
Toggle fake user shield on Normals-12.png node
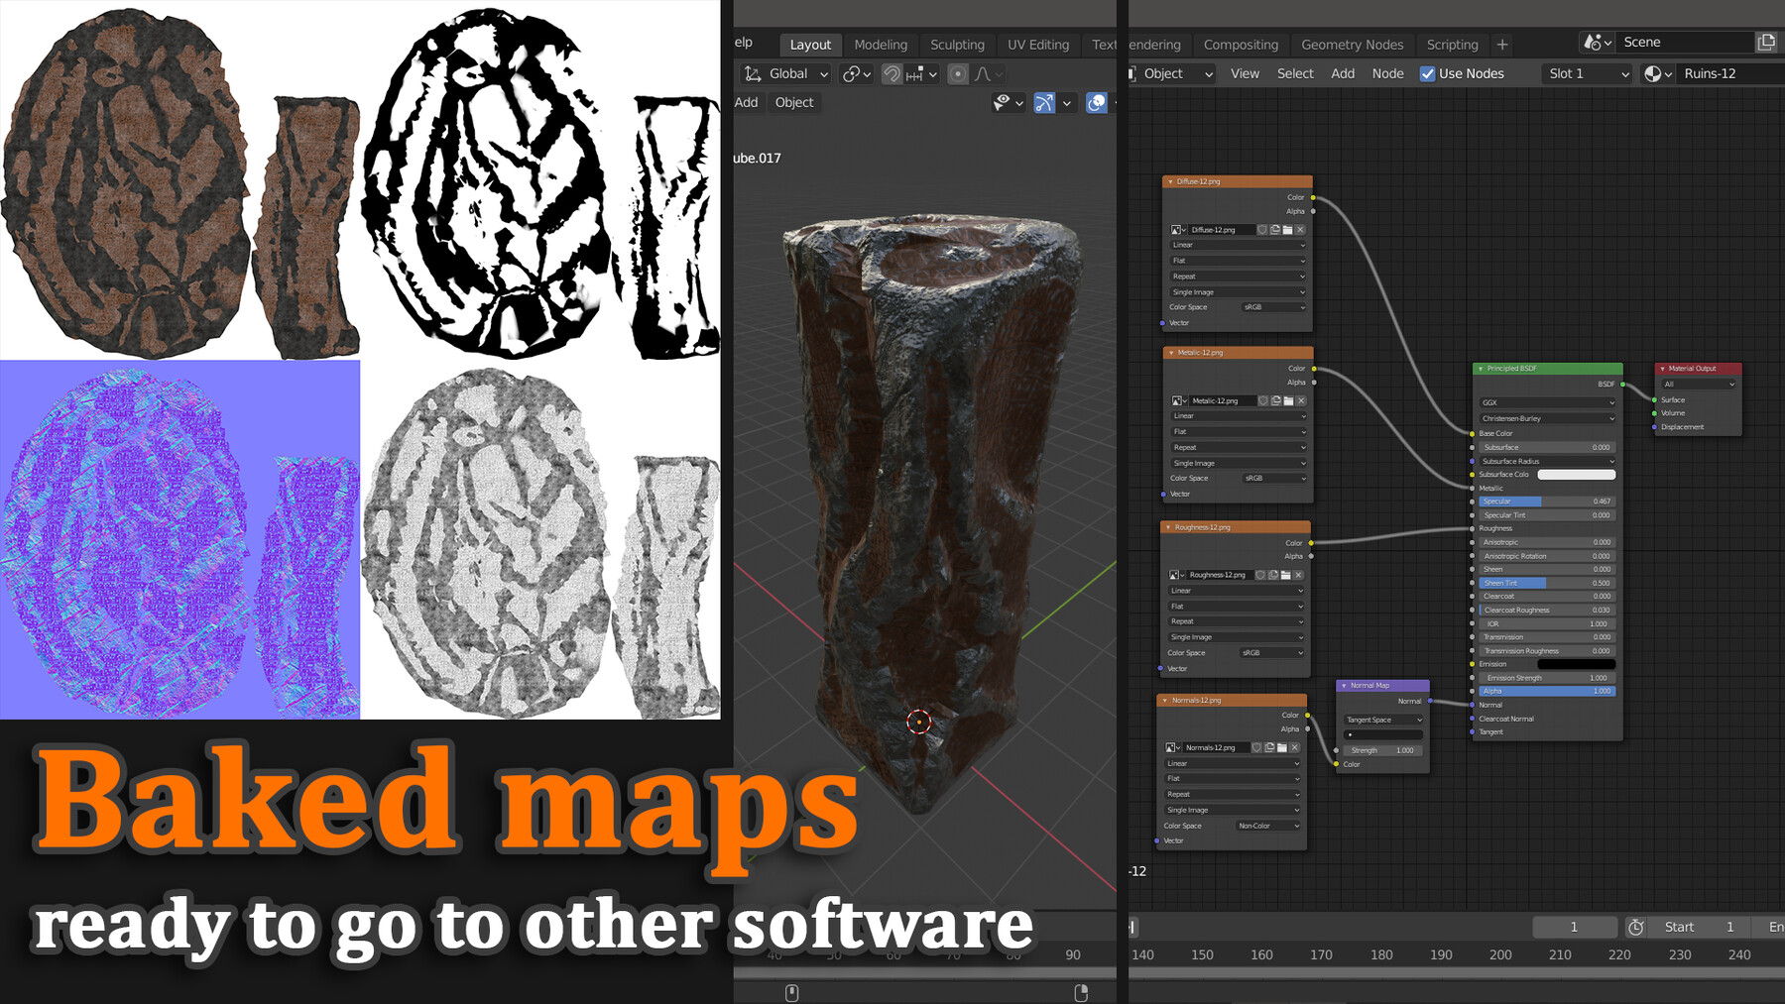(1256, 748)
